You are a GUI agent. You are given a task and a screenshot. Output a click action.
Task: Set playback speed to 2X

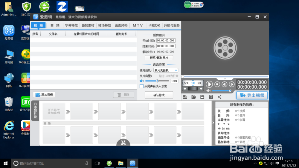tap(199, 83)
